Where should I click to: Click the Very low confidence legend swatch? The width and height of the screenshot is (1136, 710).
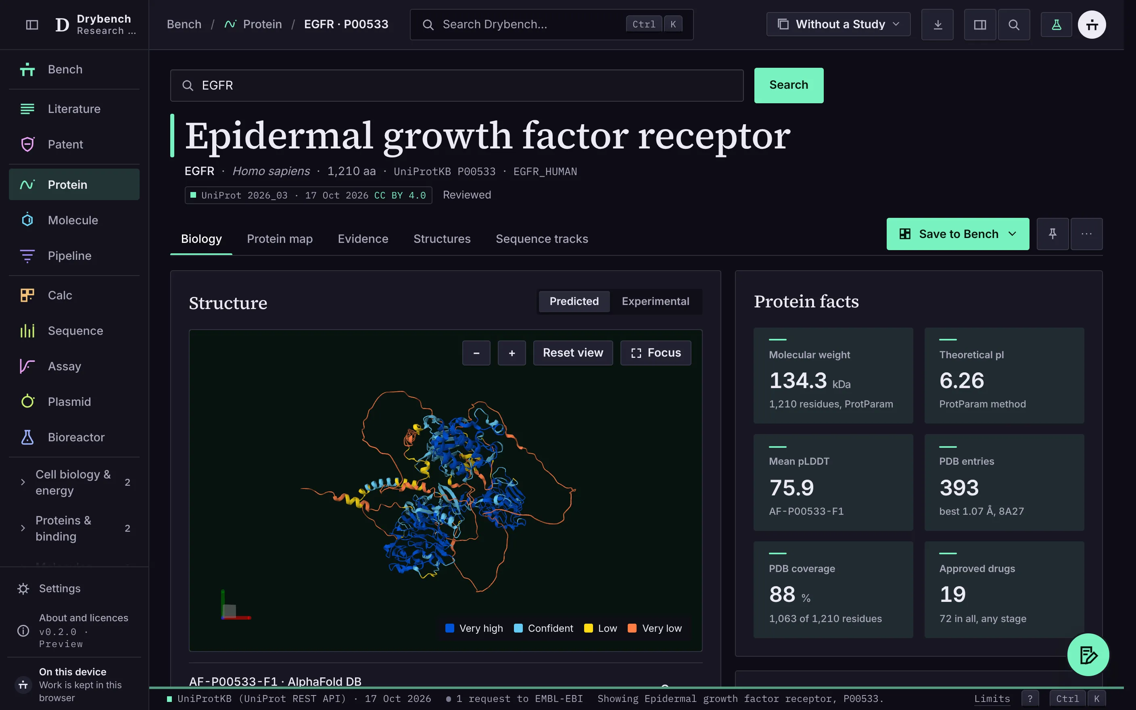coord(632,628)
